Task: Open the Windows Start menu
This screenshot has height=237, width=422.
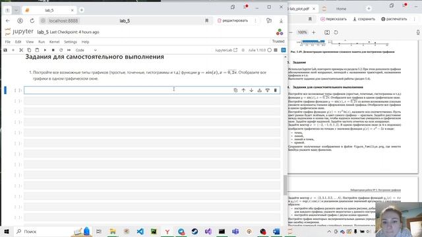Action: (7, 231)
